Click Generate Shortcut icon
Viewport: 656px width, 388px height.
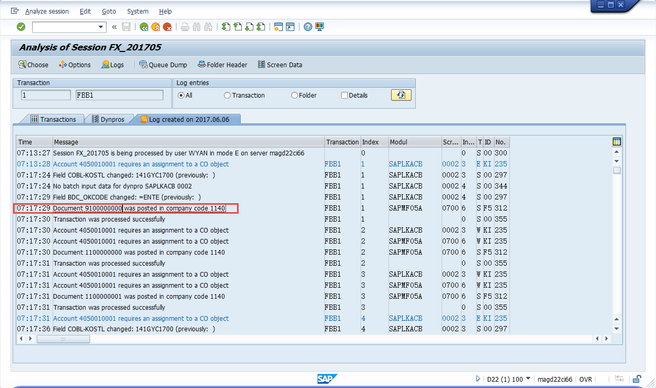pyautogui.click(x=290, y=27)
